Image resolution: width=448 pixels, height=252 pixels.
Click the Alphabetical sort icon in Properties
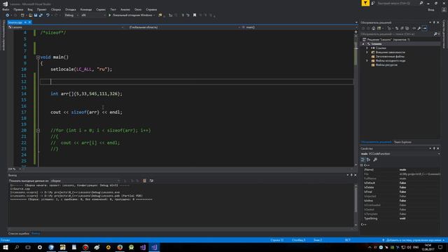[x=369, y=160]
